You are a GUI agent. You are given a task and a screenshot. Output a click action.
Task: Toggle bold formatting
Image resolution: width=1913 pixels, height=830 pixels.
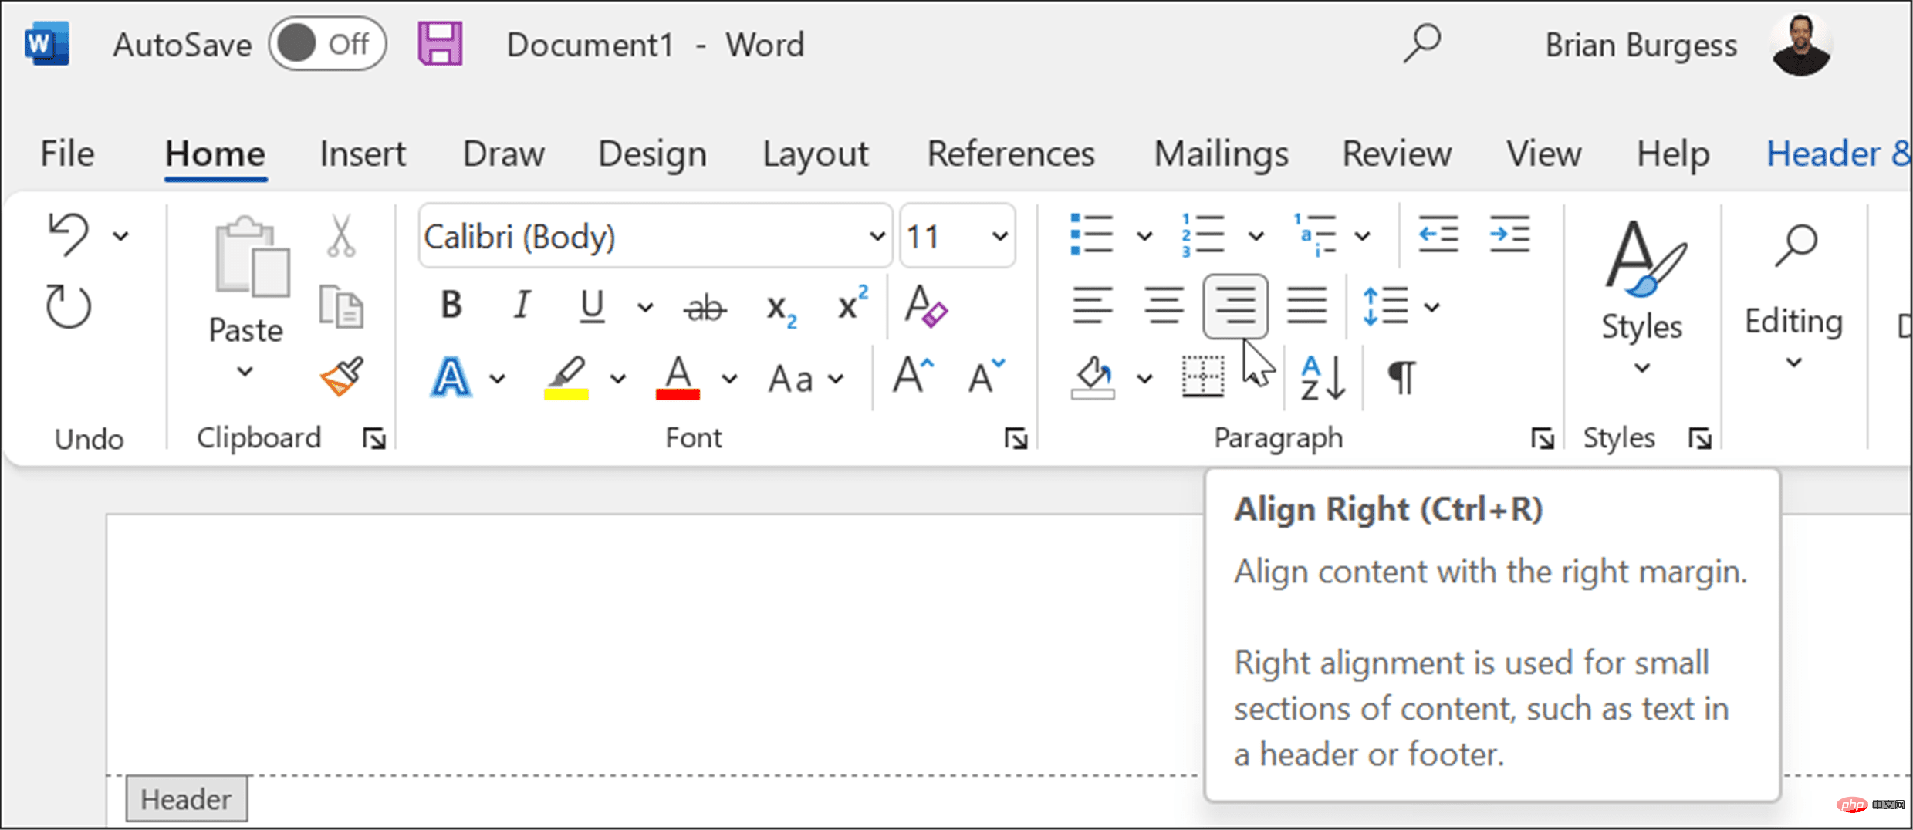coord(451,305)
